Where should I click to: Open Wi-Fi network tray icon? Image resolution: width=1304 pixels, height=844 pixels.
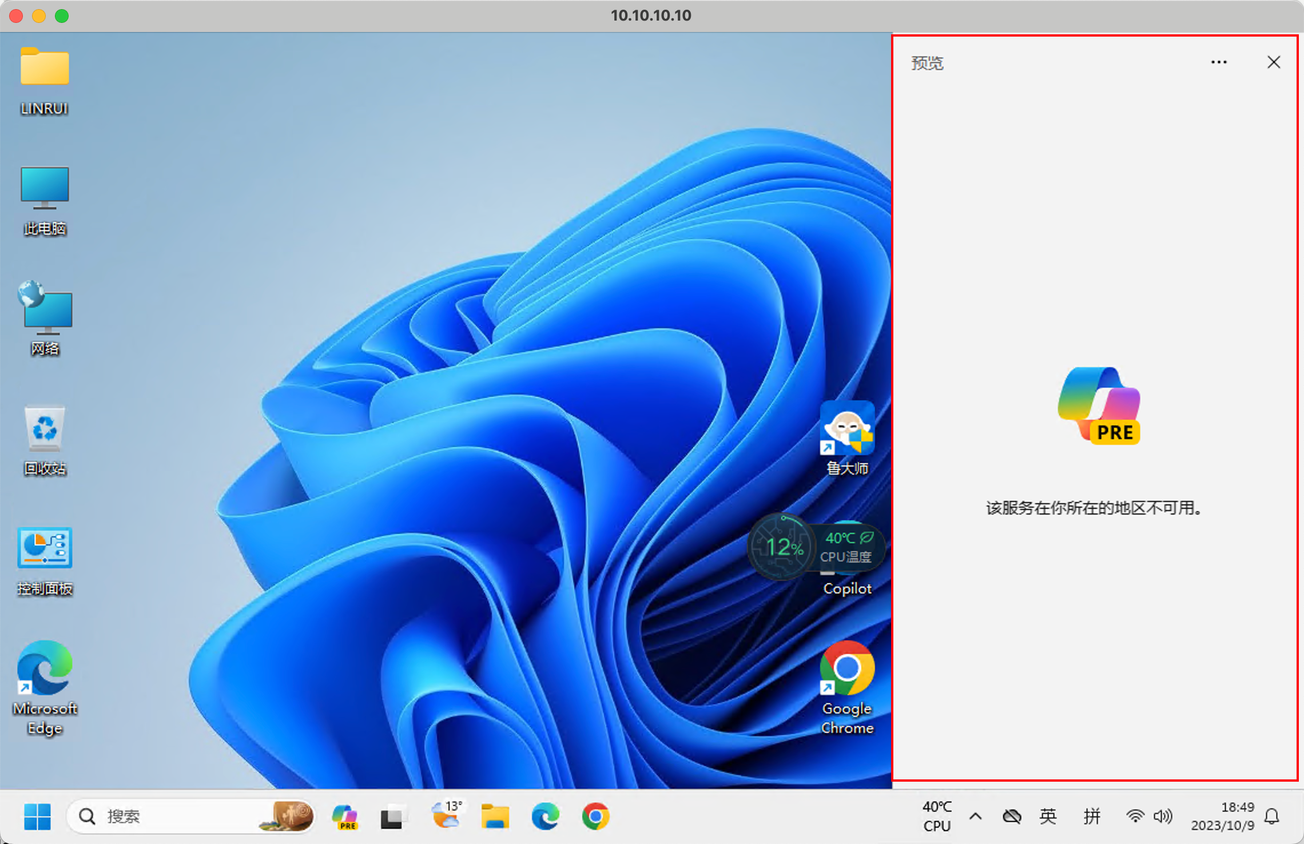click(x=1135, y=816)
